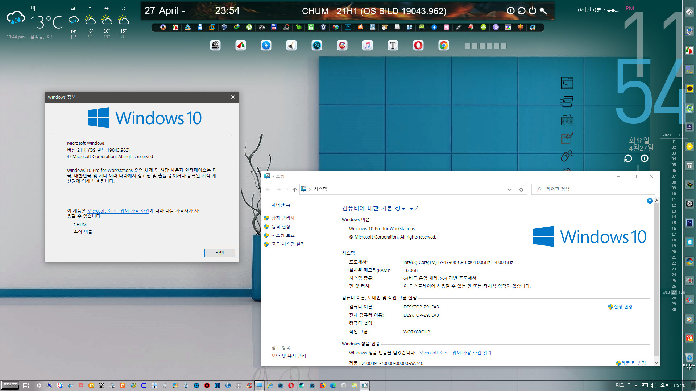Click the restart icon beneath the 4월27일 date widget
This screenshot has height=391, width=696.
(628, 159)
